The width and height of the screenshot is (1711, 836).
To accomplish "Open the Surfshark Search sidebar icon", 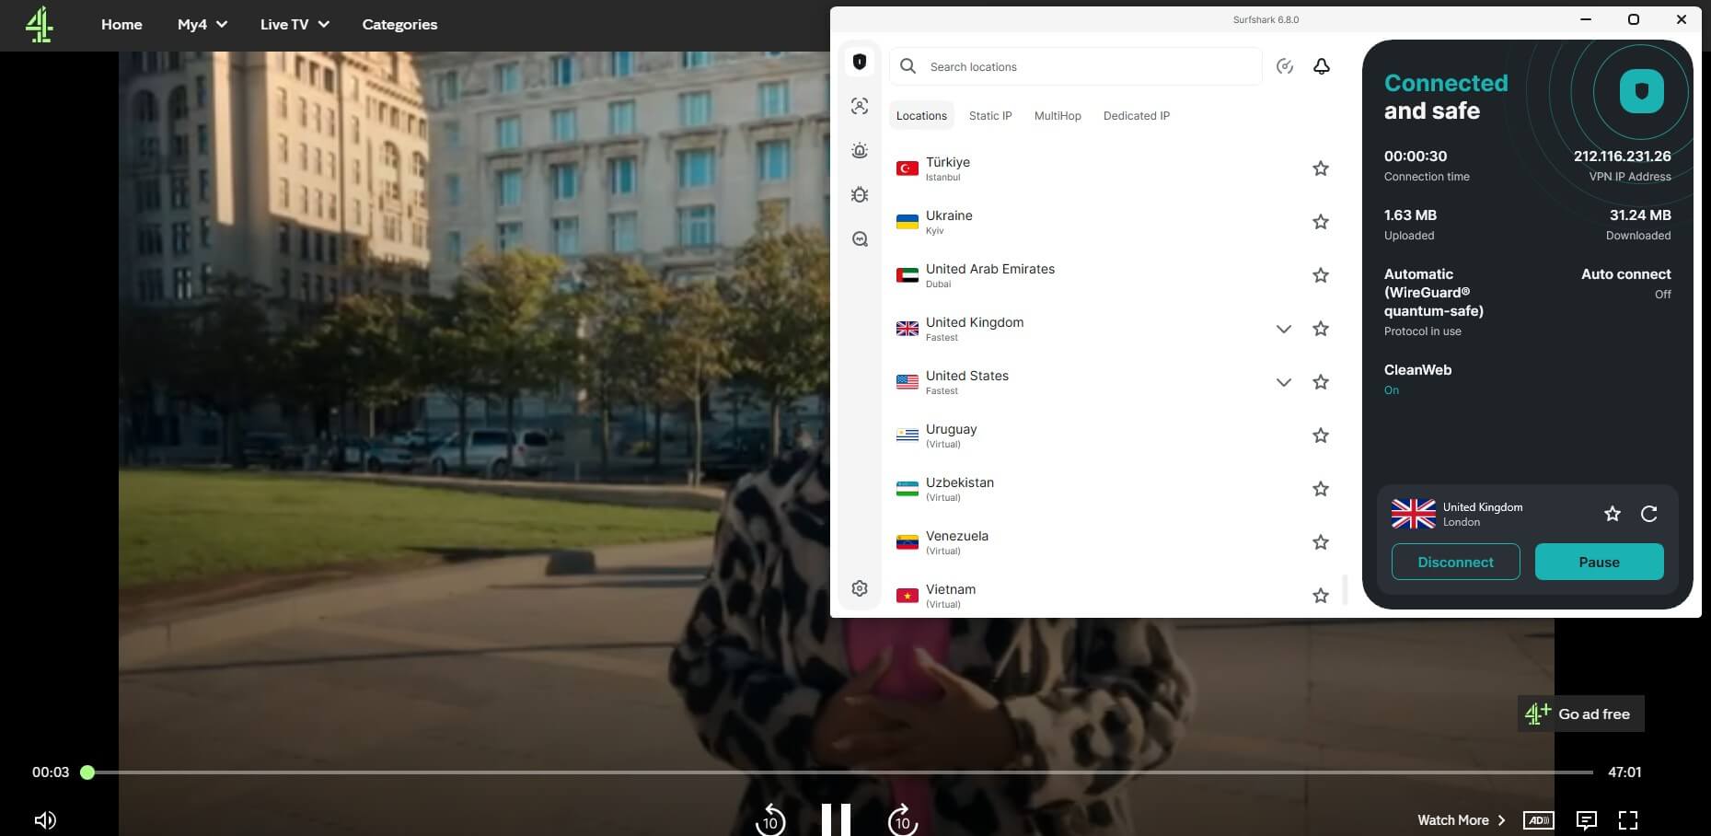I will pos(860,239).
